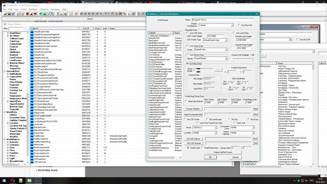Toggle the Small World checkbox
This screenshot has height=184, width=327.
[x=188, y=148]
